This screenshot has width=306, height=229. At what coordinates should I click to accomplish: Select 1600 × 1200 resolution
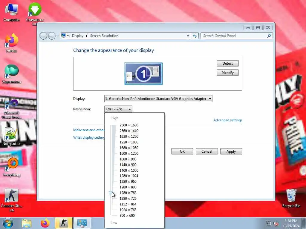[x=129, y=154]
